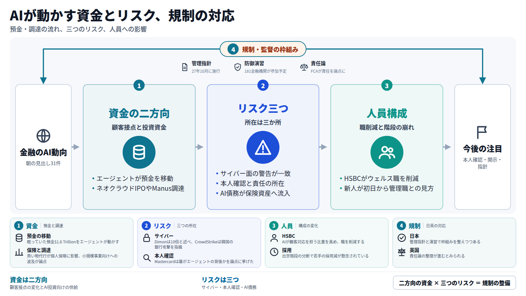
Task: Click the flag icon above 今後の注目
Action: (482, 132)
